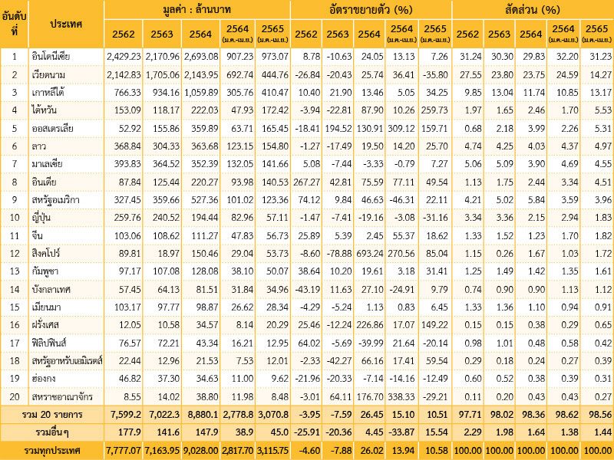Click the country name อินโดนีเซีย
The height and width of the screenshot is (460, 614).
tap(51, 57)
